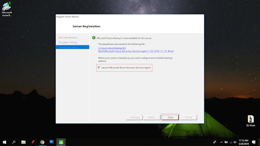Viewport: 260px width, 146px height.
Task: Click the Server Registration heading
Action: pyautogui.click(x=87, y=26)
